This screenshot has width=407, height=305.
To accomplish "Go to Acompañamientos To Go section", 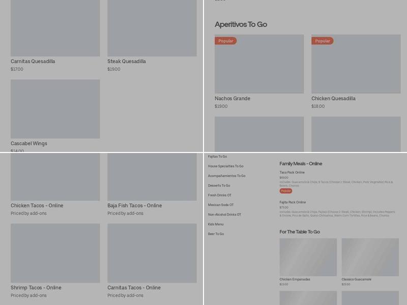I will coord(226,176).
